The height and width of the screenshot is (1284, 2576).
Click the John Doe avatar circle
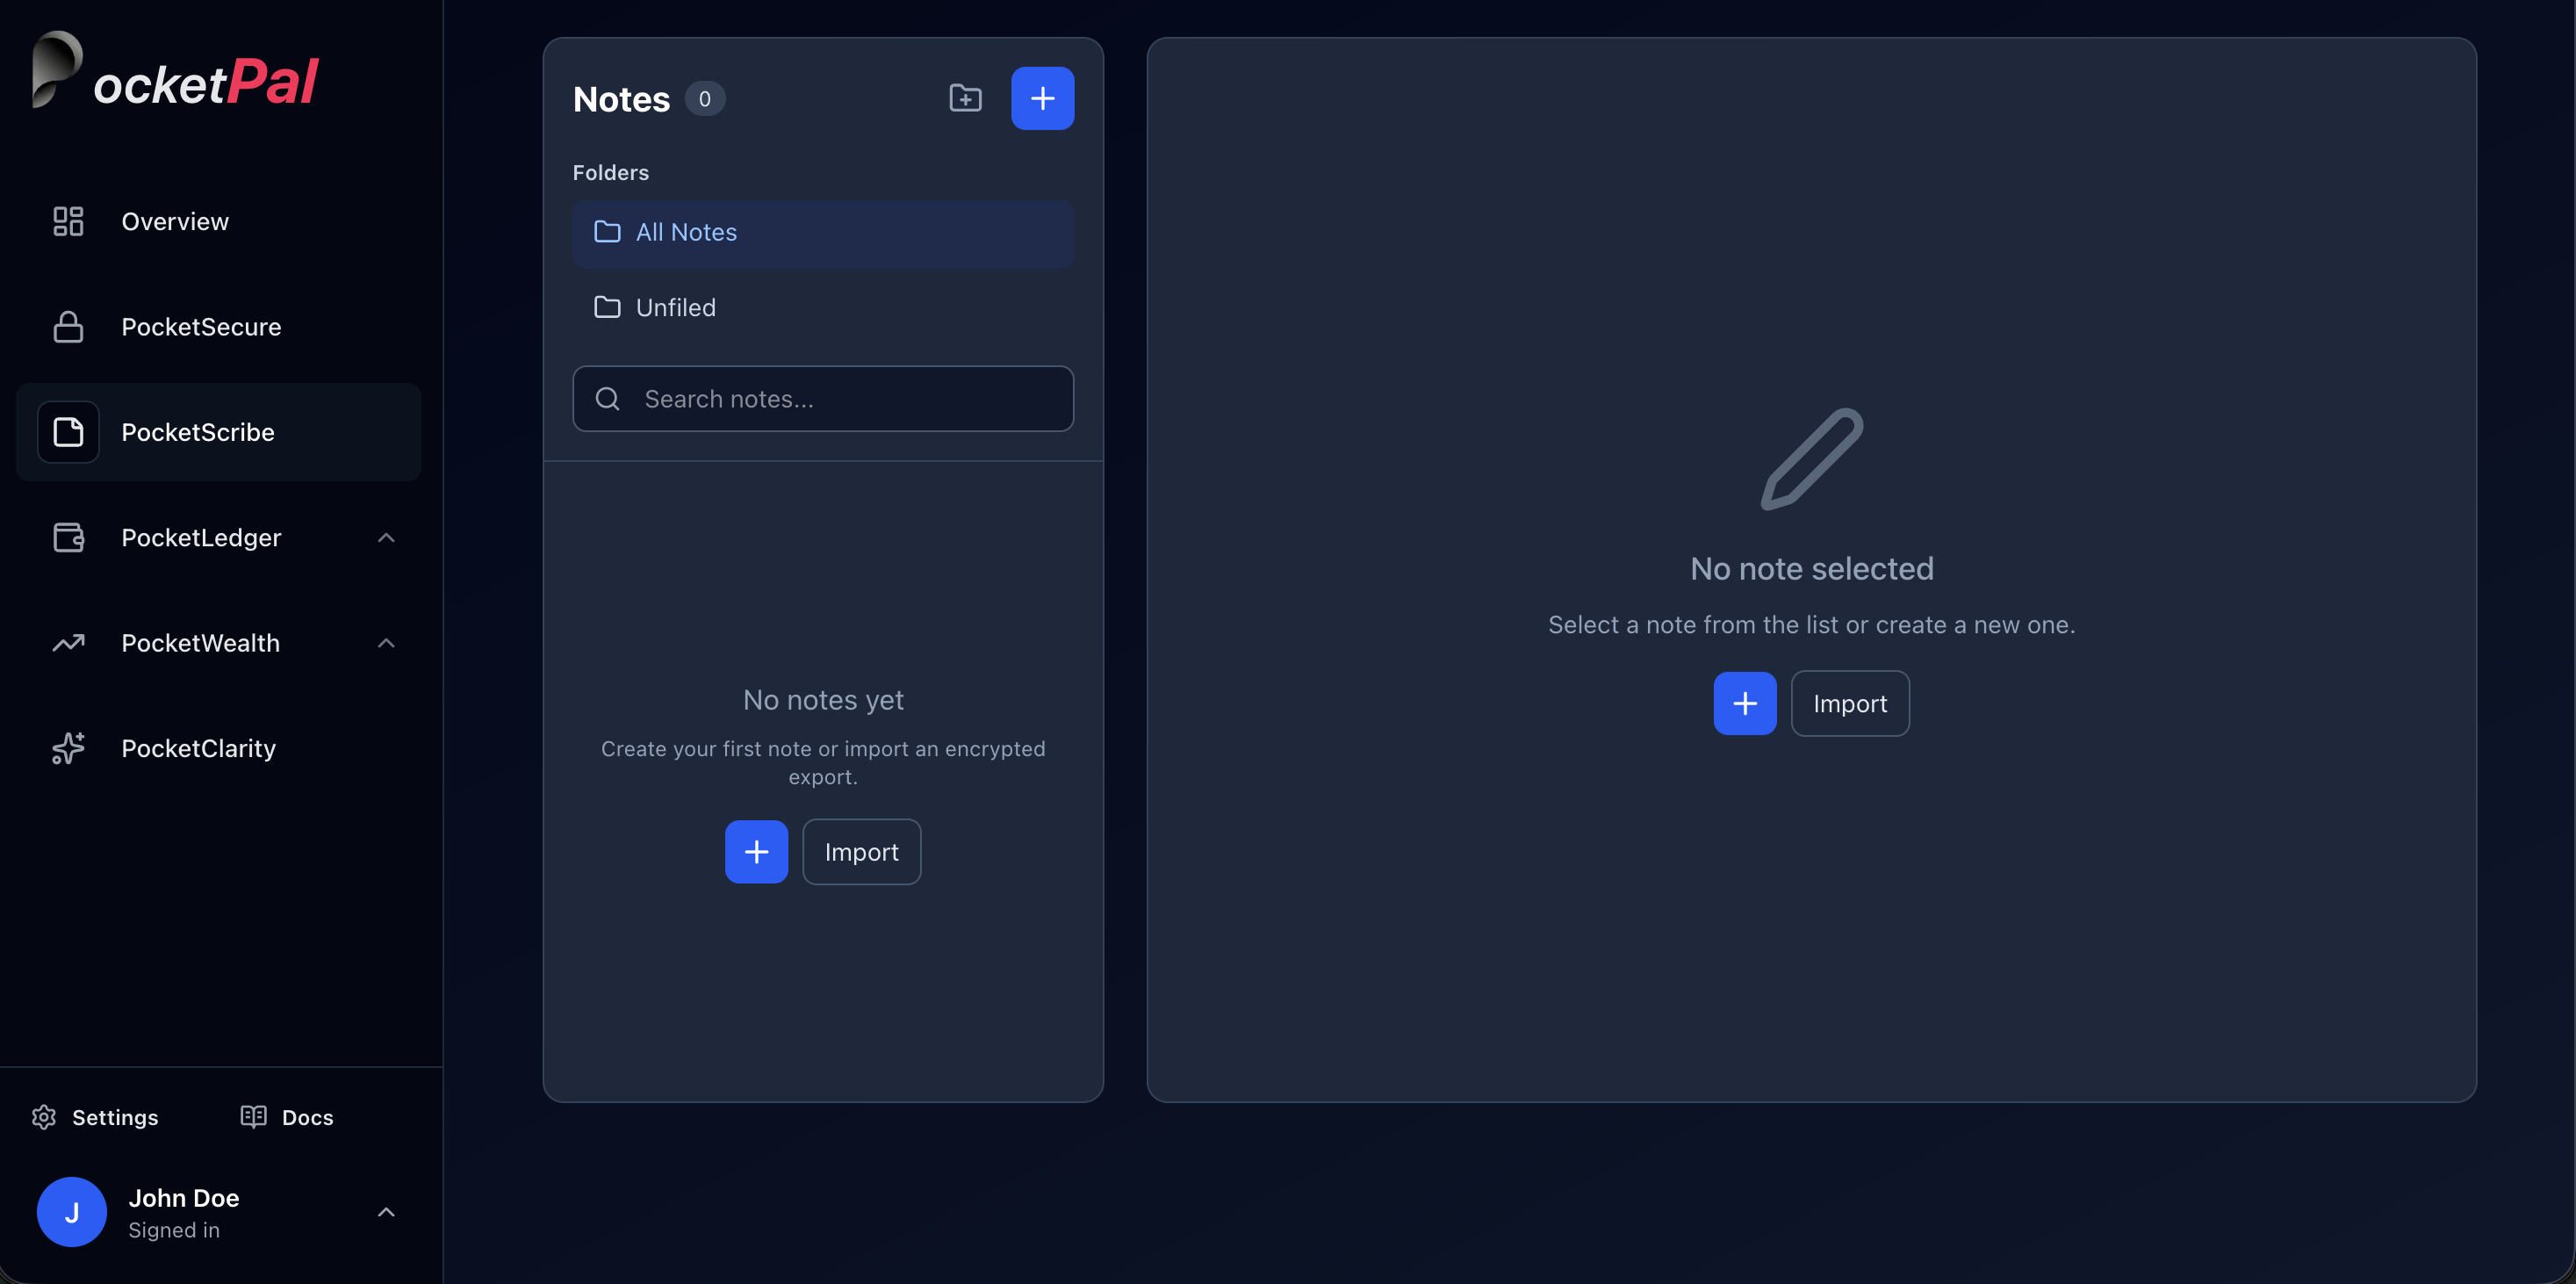[x=72, y=1212]
